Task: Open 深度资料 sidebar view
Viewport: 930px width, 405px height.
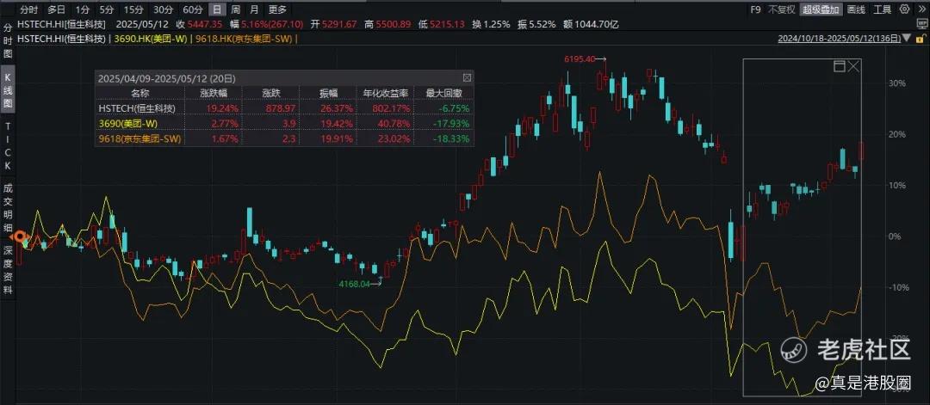Action: point(8,268)
